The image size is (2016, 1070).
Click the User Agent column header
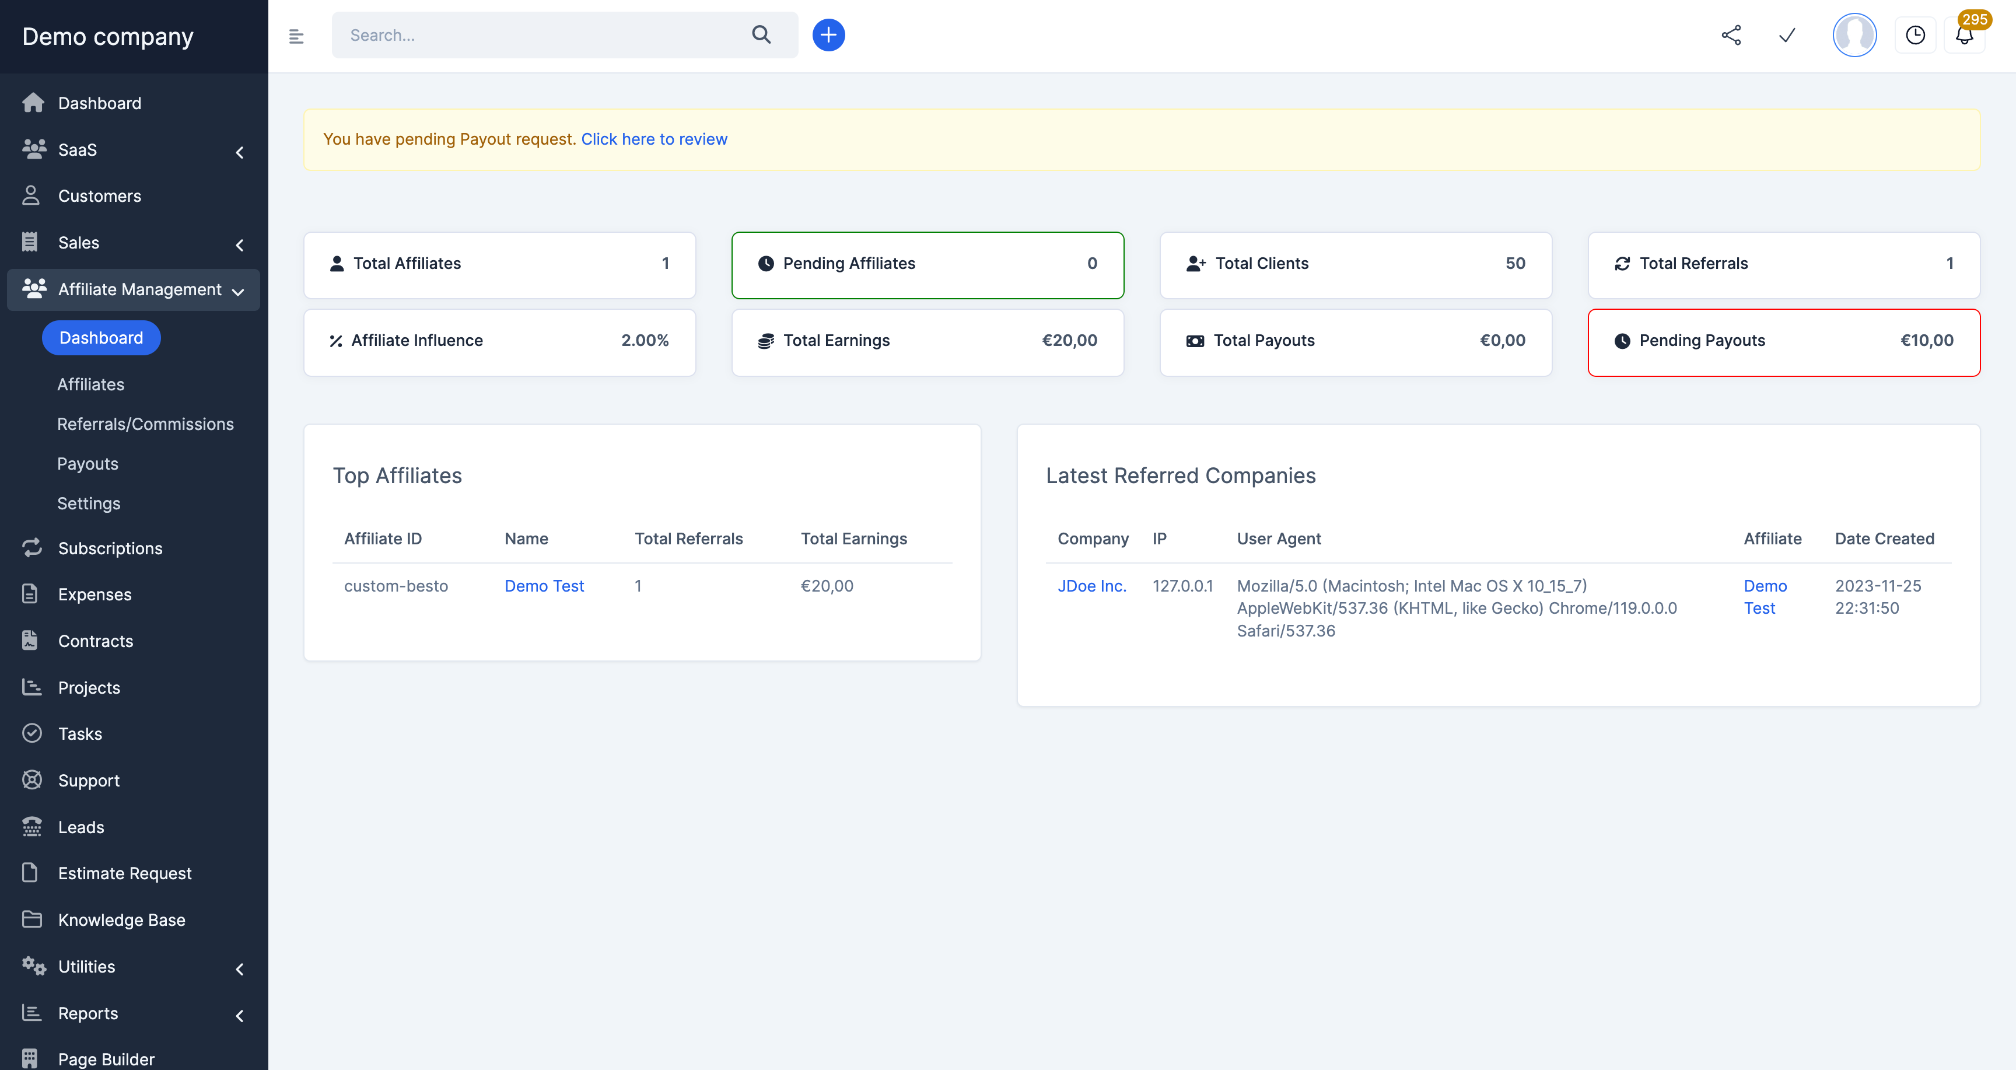click(x=1279, y=539)
